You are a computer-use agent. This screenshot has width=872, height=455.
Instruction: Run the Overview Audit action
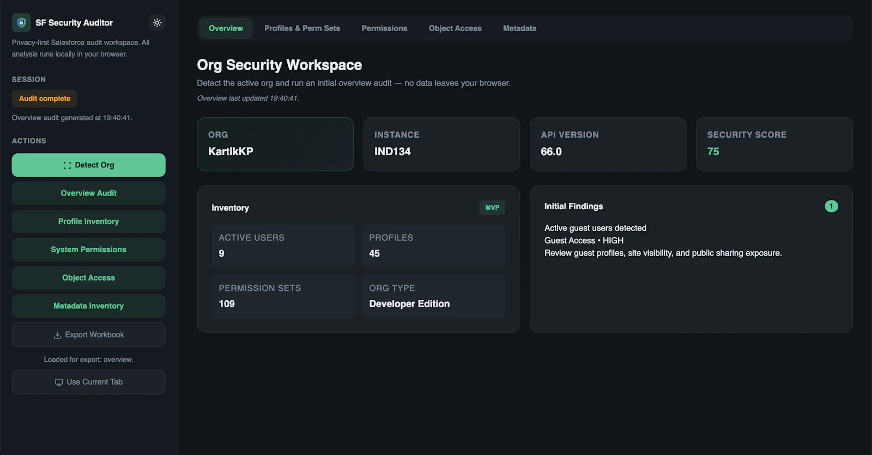[x=88, y=193]
